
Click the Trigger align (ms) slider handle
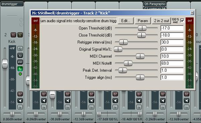click(x=140, y=77)
